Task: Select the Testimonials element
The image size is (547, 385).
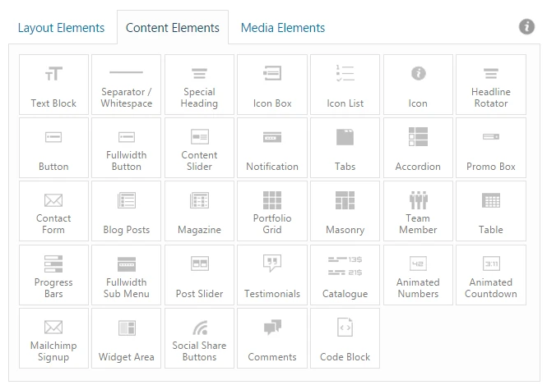Action: pos(272,275)
